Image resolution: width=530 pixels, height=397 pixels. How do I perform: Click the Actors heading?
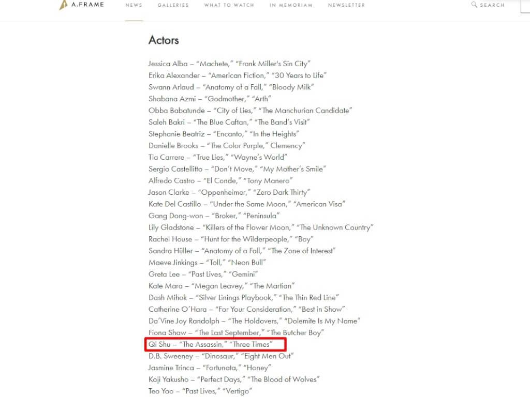pos(164,40)
